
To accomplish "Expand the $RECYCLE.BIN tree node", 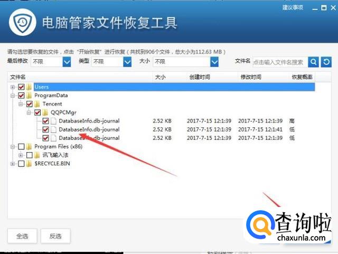I will pyautogui.click(x=13, y=164).
